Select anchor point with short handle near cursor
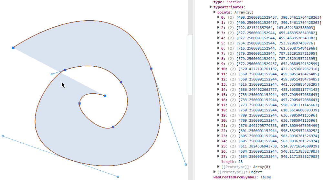This screenshot has width=323, height=180. tap(65, 70)
